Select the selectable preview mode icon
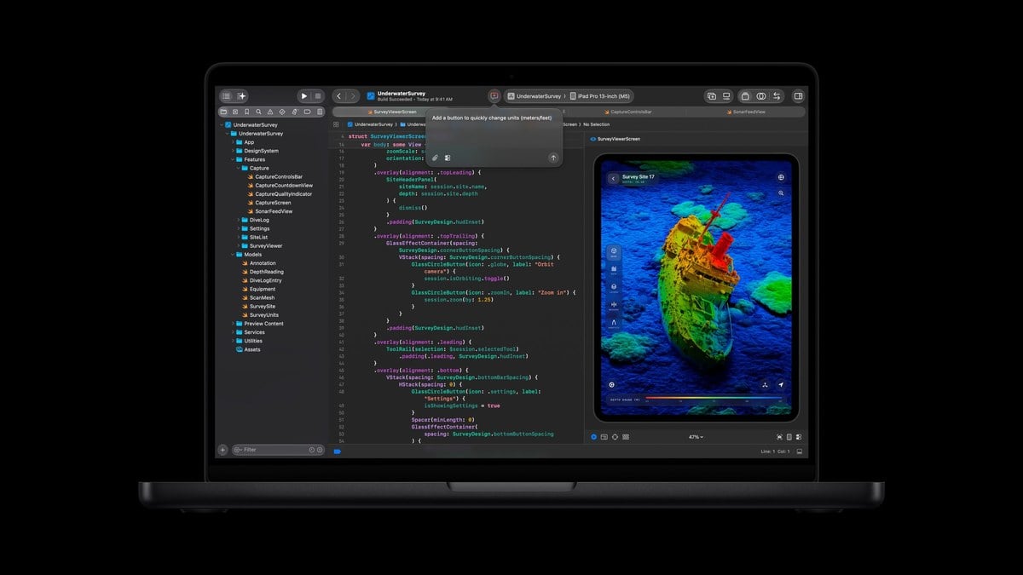 click(x=604, y=437)
